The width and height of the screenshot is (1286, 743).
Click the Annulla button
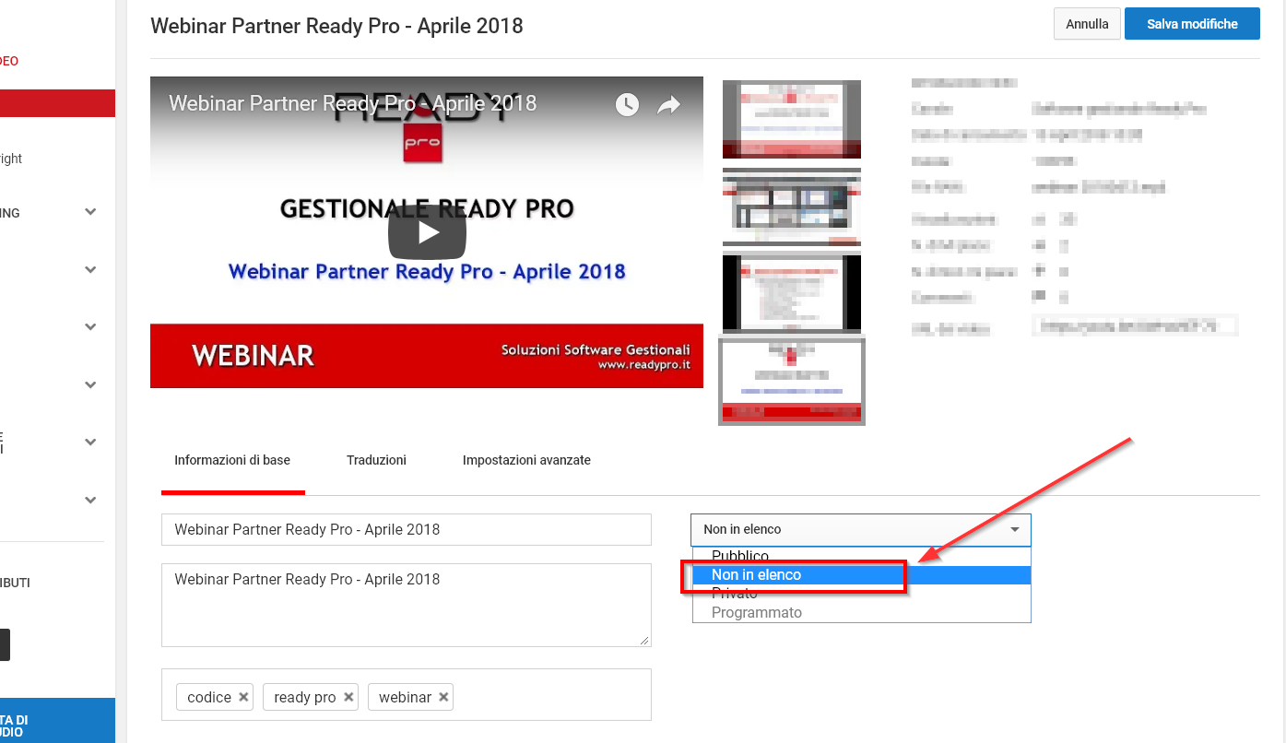click(1087, 24)
